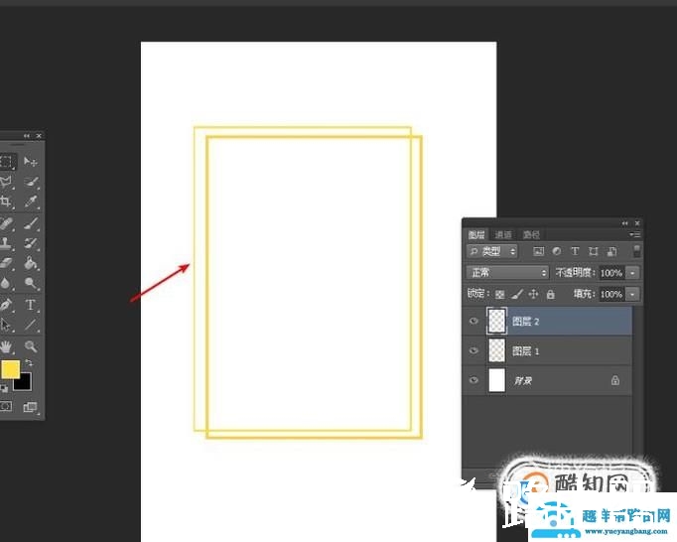This screenshot has width=677, height=542.
Task: Open the yellow foreground color picker
Action: (x=10, y=369)
